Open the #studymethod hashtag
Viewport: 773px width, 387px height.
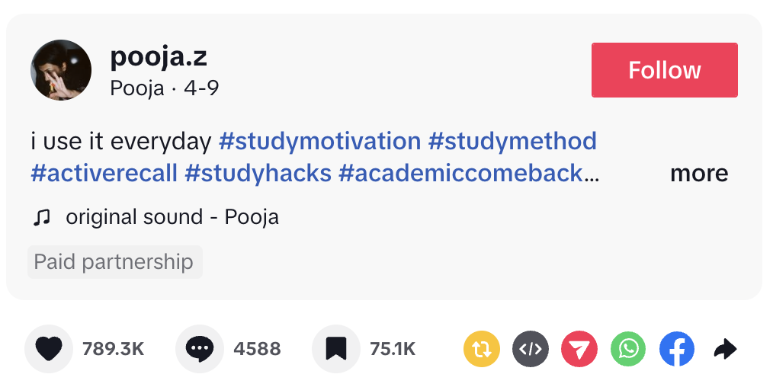coord(512,141)
